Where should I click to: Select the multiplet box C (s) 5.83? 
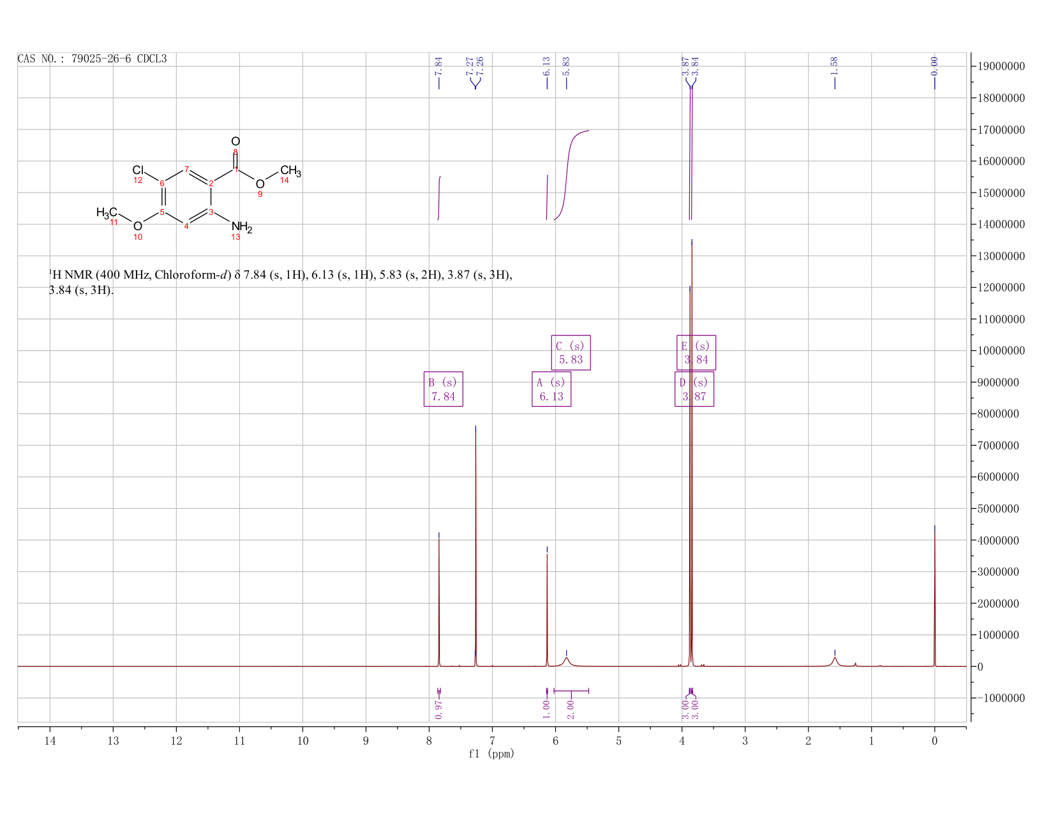click(571, 353)
